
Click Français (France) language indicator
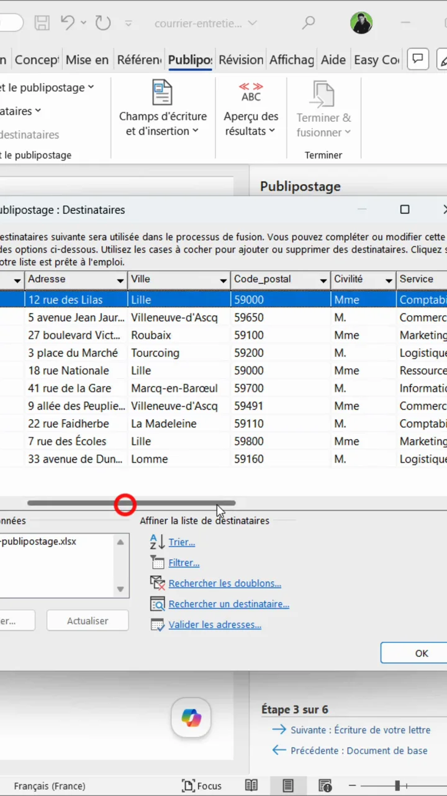pyautogui.click(x=50, y=785)
